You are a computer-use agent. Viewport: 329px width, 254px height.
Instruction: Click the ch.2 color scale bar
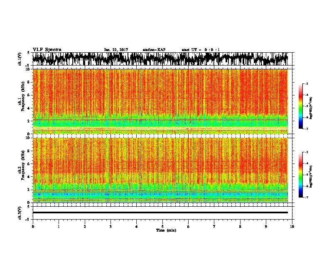300,175
